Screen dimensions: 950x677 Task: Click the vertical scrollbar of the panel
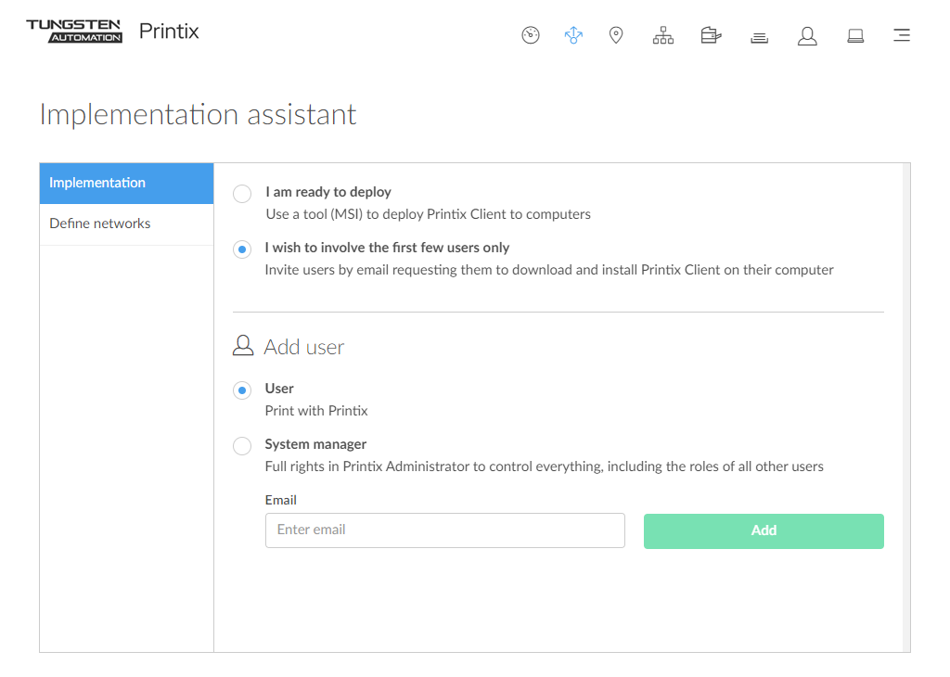coord(905,408)
